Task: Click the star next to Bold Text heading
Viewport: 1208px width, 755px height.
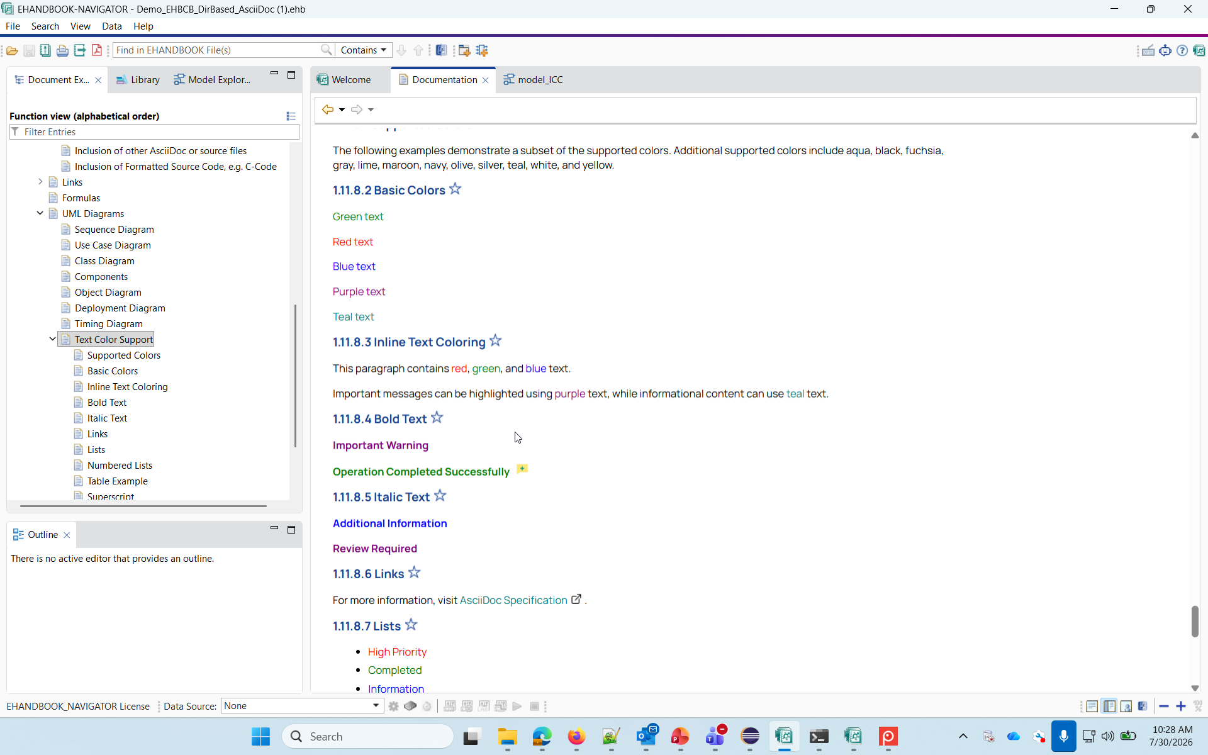Action: (x=437, y=417)
